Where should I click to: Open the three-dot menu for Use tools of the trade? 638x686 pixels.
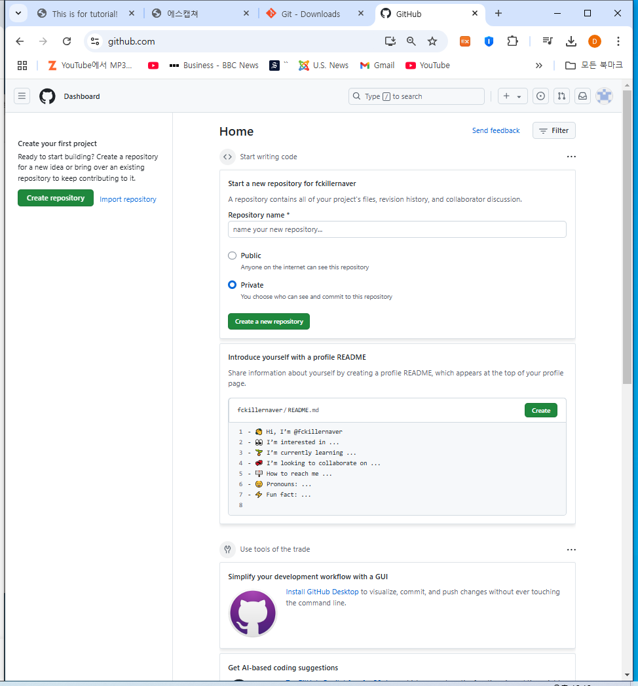coord(571,550)
